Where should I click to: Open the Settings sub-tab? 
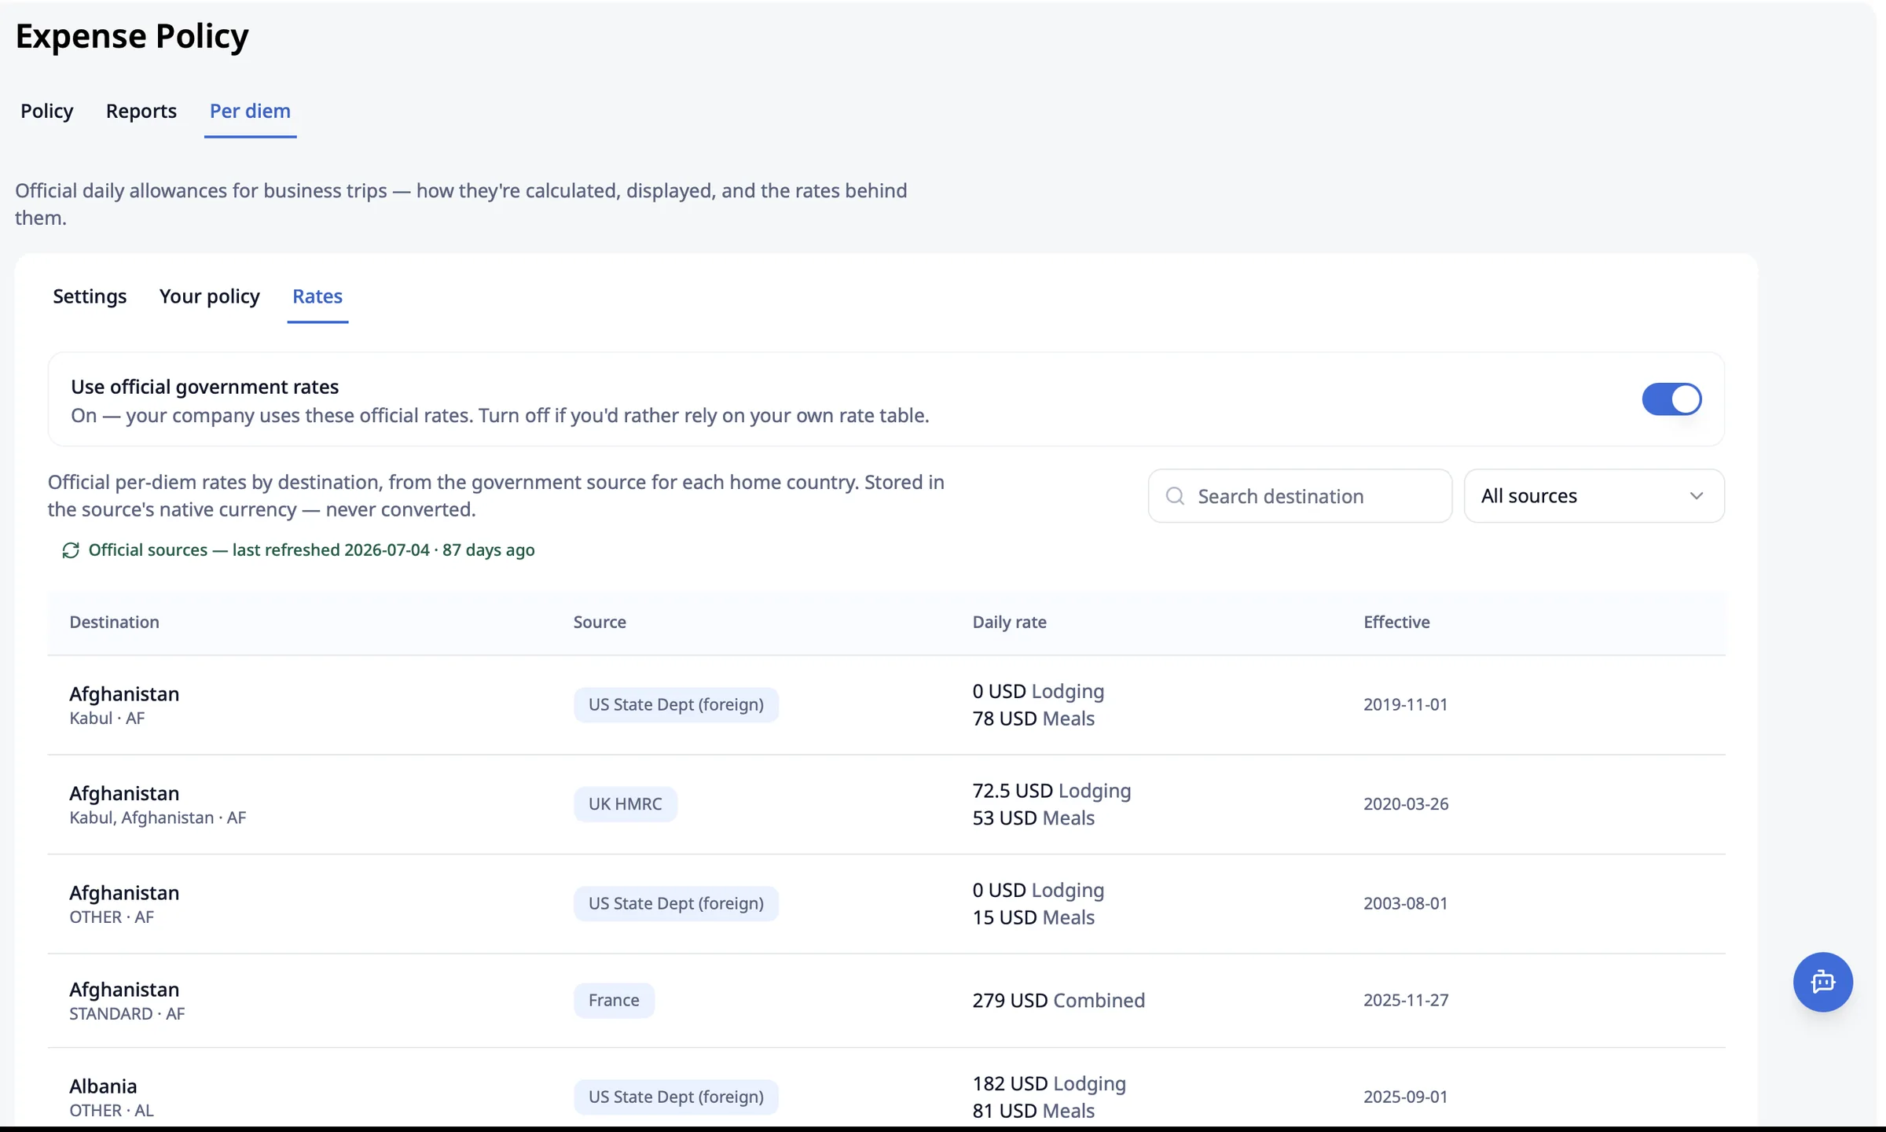point(90,296)
